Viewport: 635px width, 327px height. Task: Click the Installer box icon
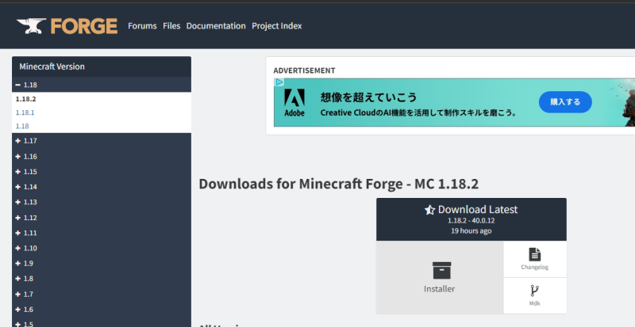click(441, 271)
